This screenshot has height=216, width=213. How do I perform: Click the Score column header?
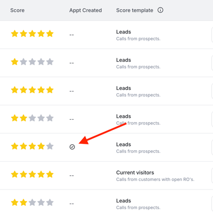click(x=17, y=10)
